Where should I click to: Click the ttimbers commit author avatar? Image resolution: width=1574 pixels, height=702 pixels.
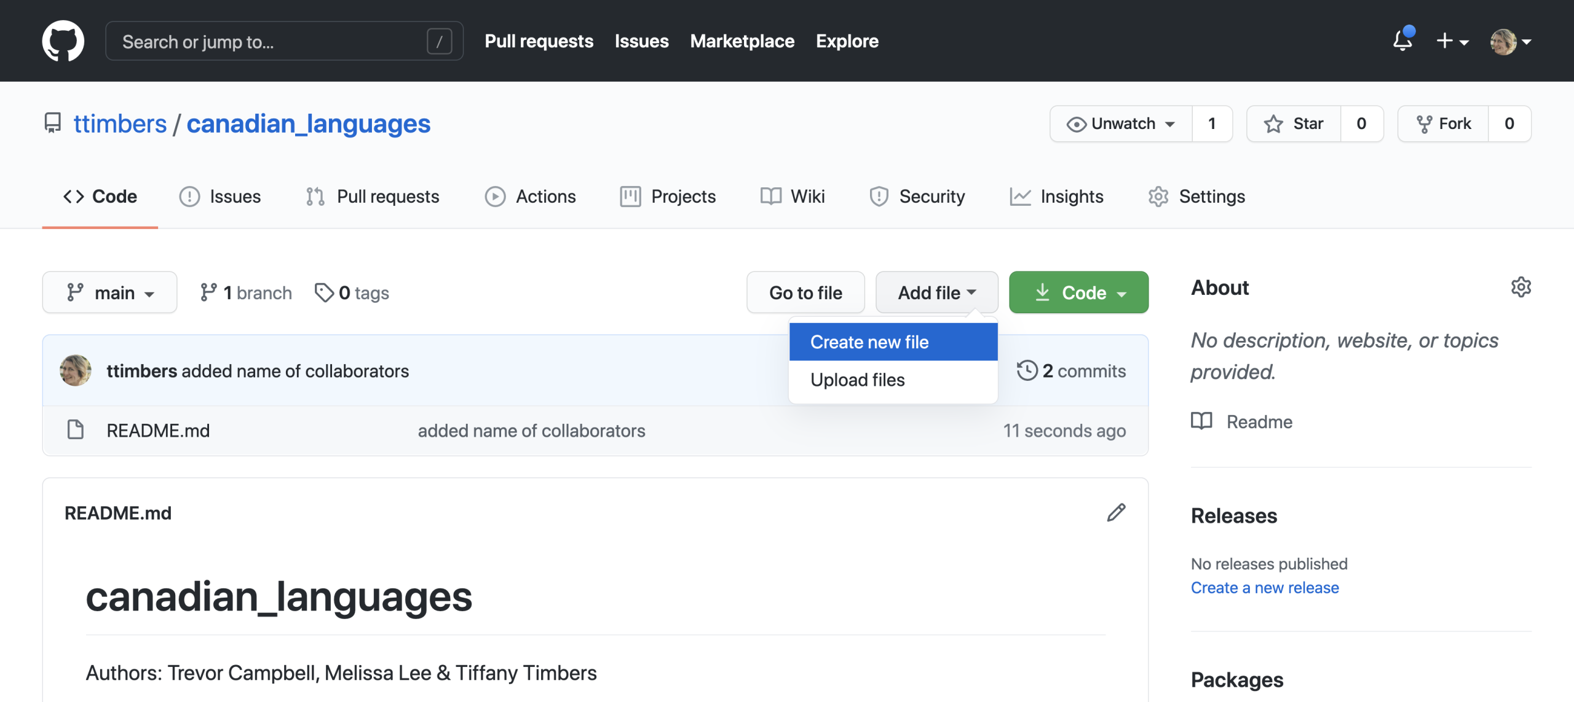(x=76, y=370)
